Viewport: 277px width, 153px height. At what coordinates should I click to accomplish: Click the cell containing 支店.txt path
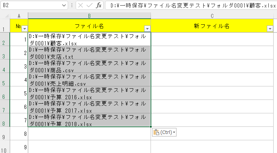click(90, 53)
